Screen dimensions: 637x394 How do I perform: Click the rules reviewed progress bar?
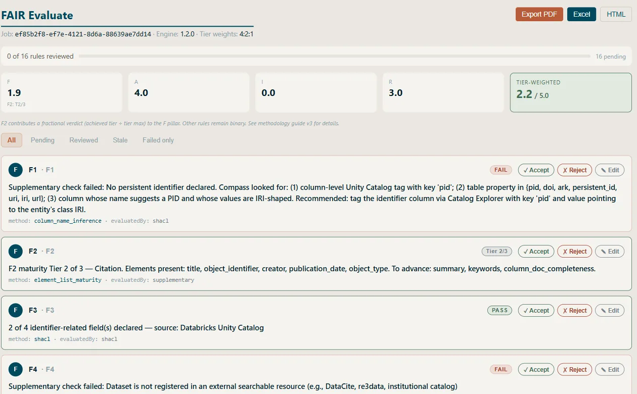[334, 56]
